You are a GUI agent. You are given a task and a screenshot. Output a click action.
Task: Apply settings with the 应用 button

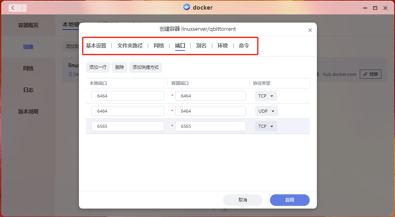(289, 200)
